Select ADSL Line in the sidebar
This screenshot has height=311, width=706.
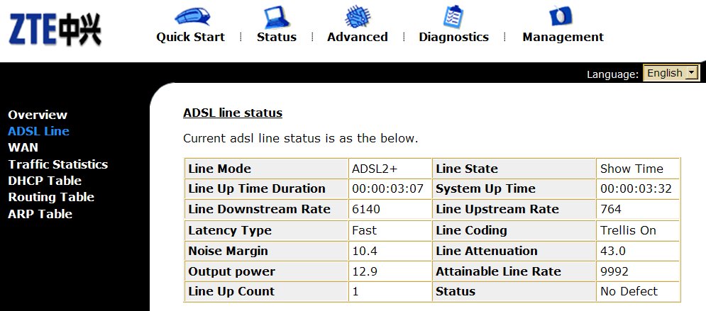pyautogui.click(x=38, y=131)
